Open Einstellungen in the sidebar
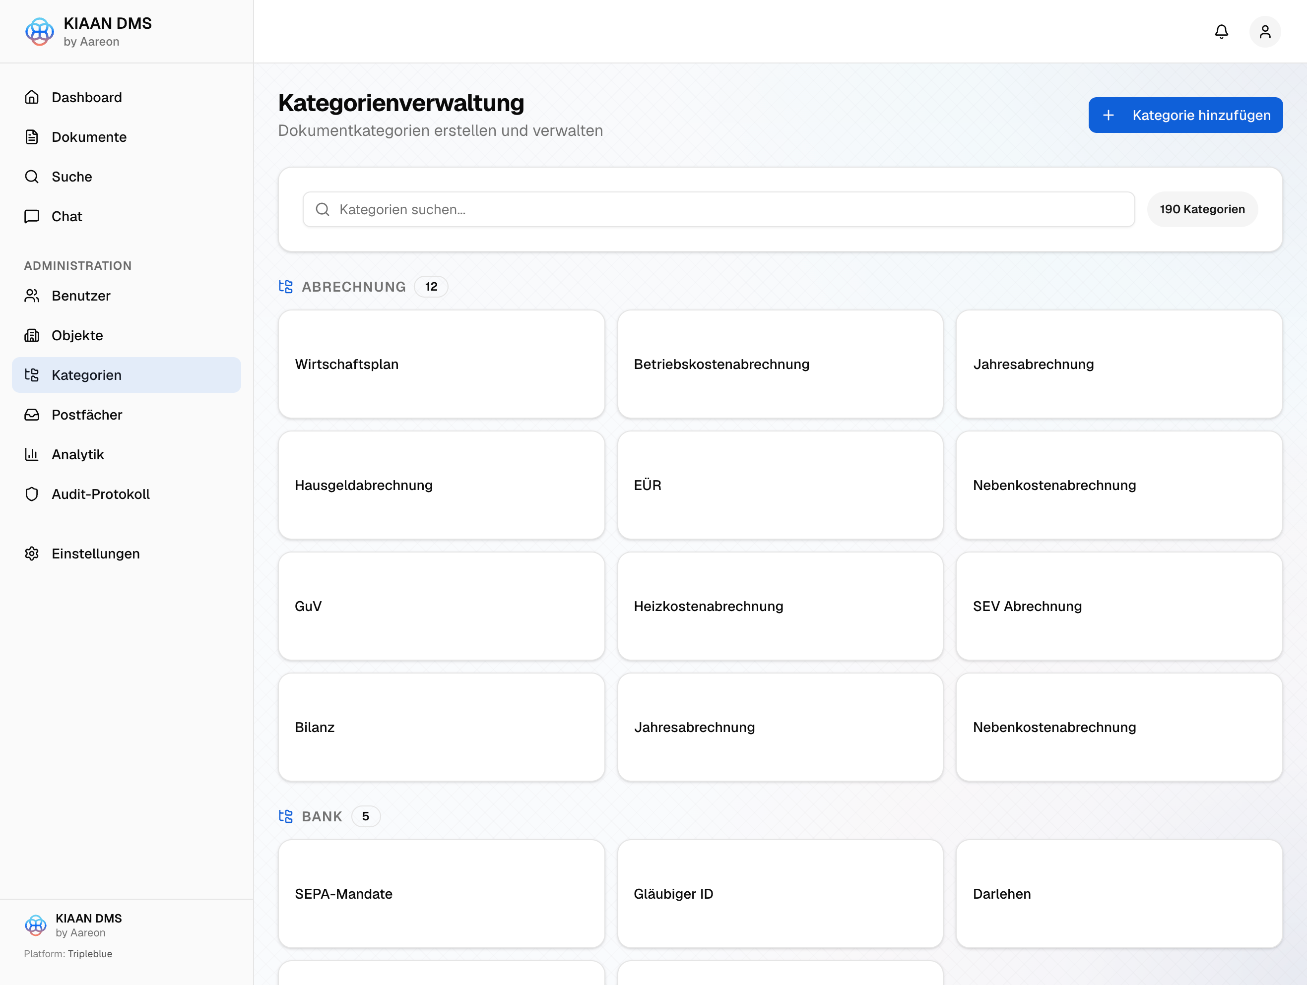1307x985 pixels. (x=127, y=554)
